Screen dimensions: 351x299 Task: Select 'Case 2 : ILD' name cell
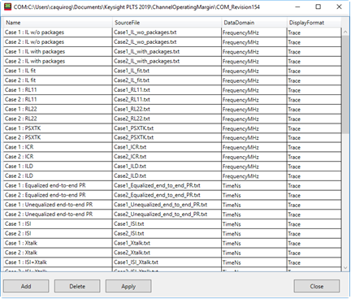pos(58,175)
